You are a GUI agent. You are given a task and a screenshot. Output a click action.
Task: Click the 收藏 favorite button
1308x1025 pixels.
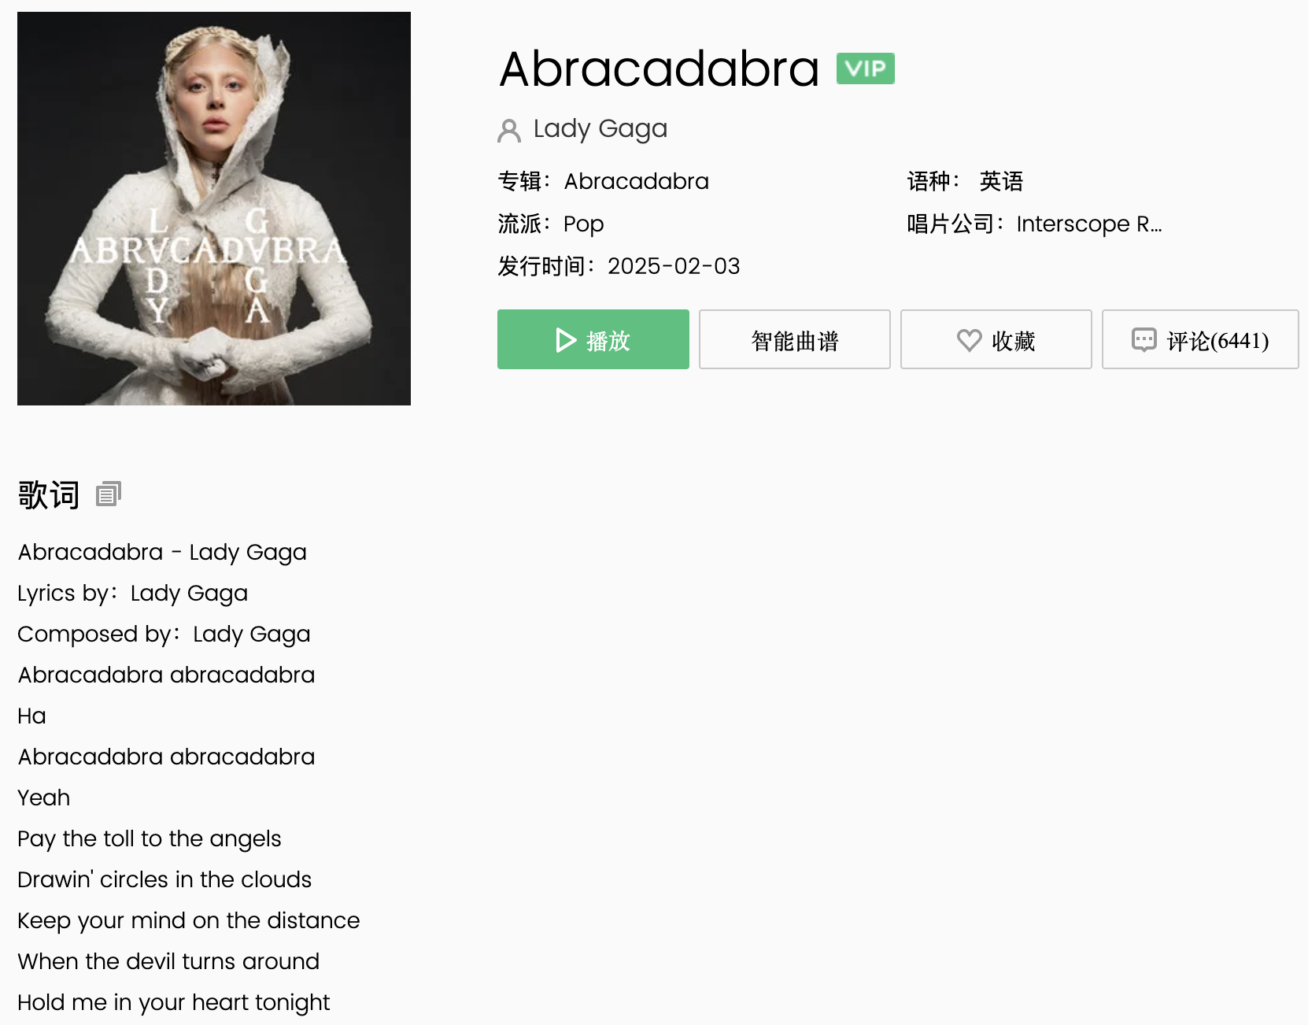click(996, 339)
